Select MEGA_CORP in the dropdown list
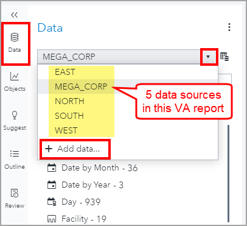The image size is (247, 226). [128, 87]
